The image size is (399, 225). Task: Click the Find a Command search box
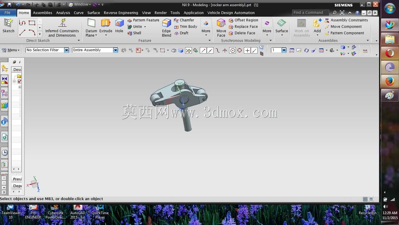point(311,13)
